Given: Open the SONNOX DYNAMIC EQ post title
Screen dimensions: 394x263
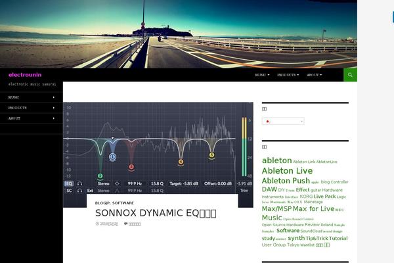Looking at the screenshot, I should [156, 213].
